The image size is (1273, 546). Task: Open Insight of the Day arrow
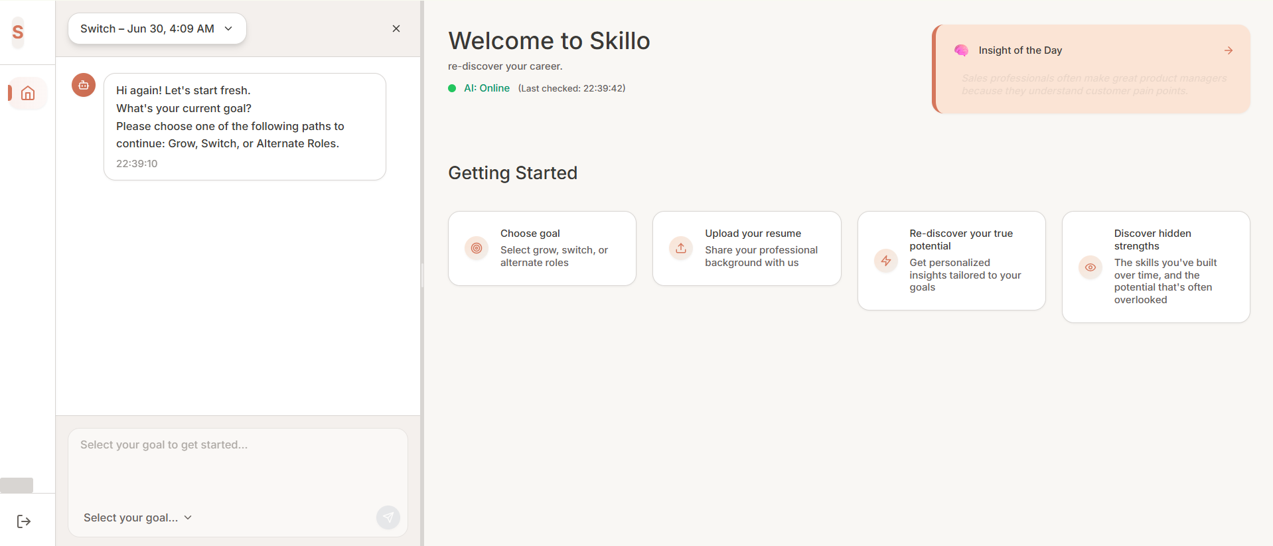(x=1229, y=50)
